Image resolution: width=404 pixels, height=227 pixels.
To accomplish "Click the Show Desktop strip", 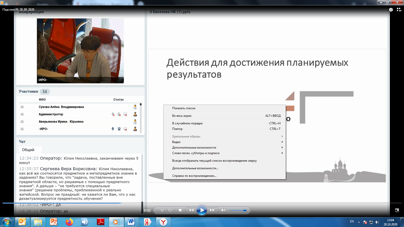I will point(402,222).
